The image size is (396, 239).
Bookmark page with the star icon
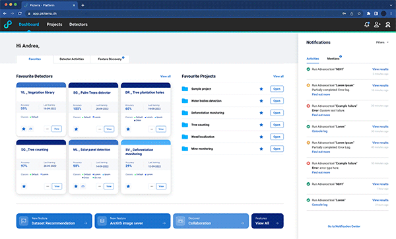359,14
